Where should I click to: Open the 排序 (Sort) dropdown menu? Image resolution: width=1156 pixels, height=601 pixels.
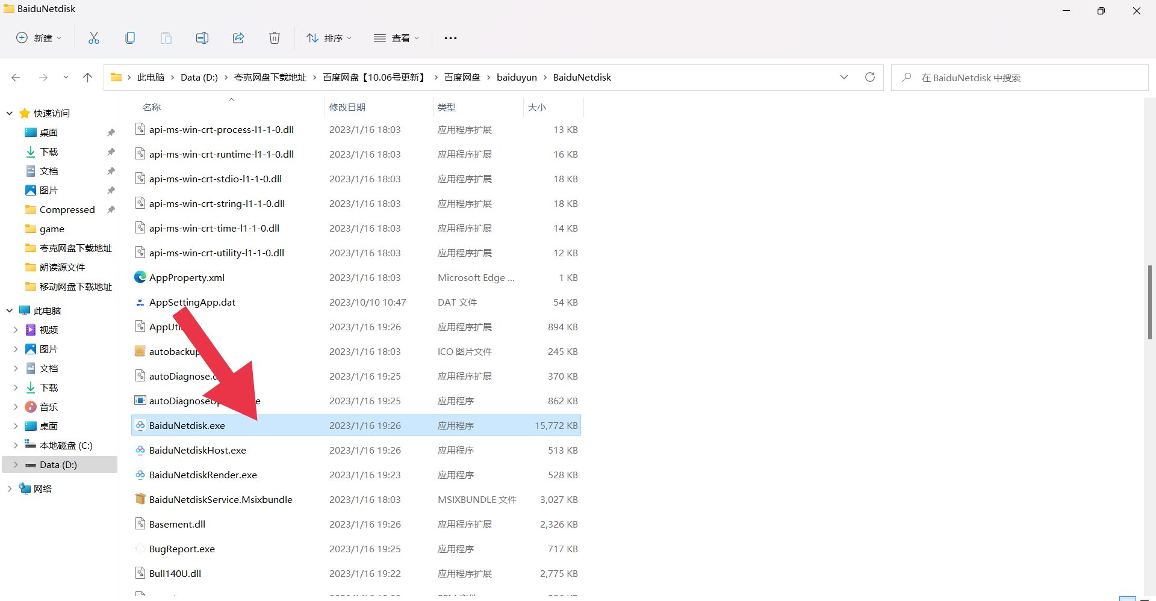tap(329, 38)
